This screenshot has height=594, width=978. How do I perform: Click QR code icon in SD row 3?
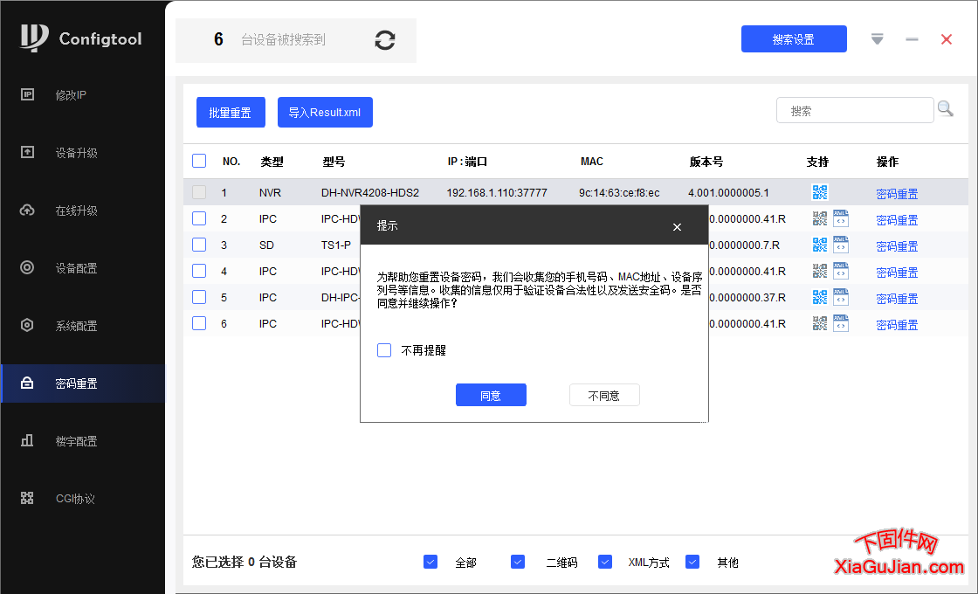click(x=820, y=245)
